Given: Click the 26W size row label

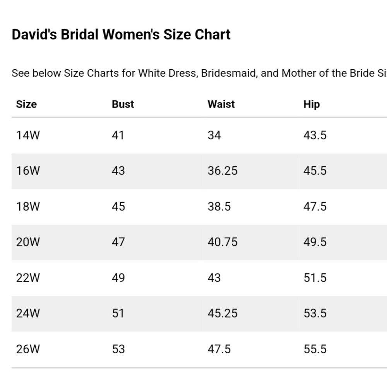Looking at the screenshot, I should [x=28, y=349].
